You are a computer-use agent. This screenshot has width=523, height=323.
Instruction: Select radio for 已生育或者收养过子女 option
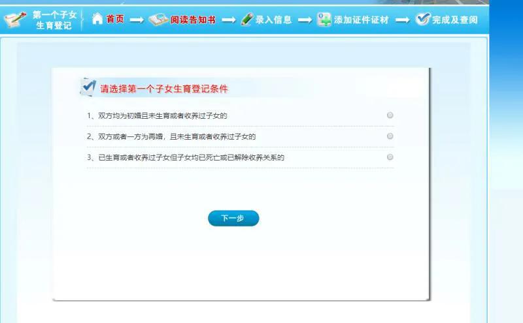point(390,157)
